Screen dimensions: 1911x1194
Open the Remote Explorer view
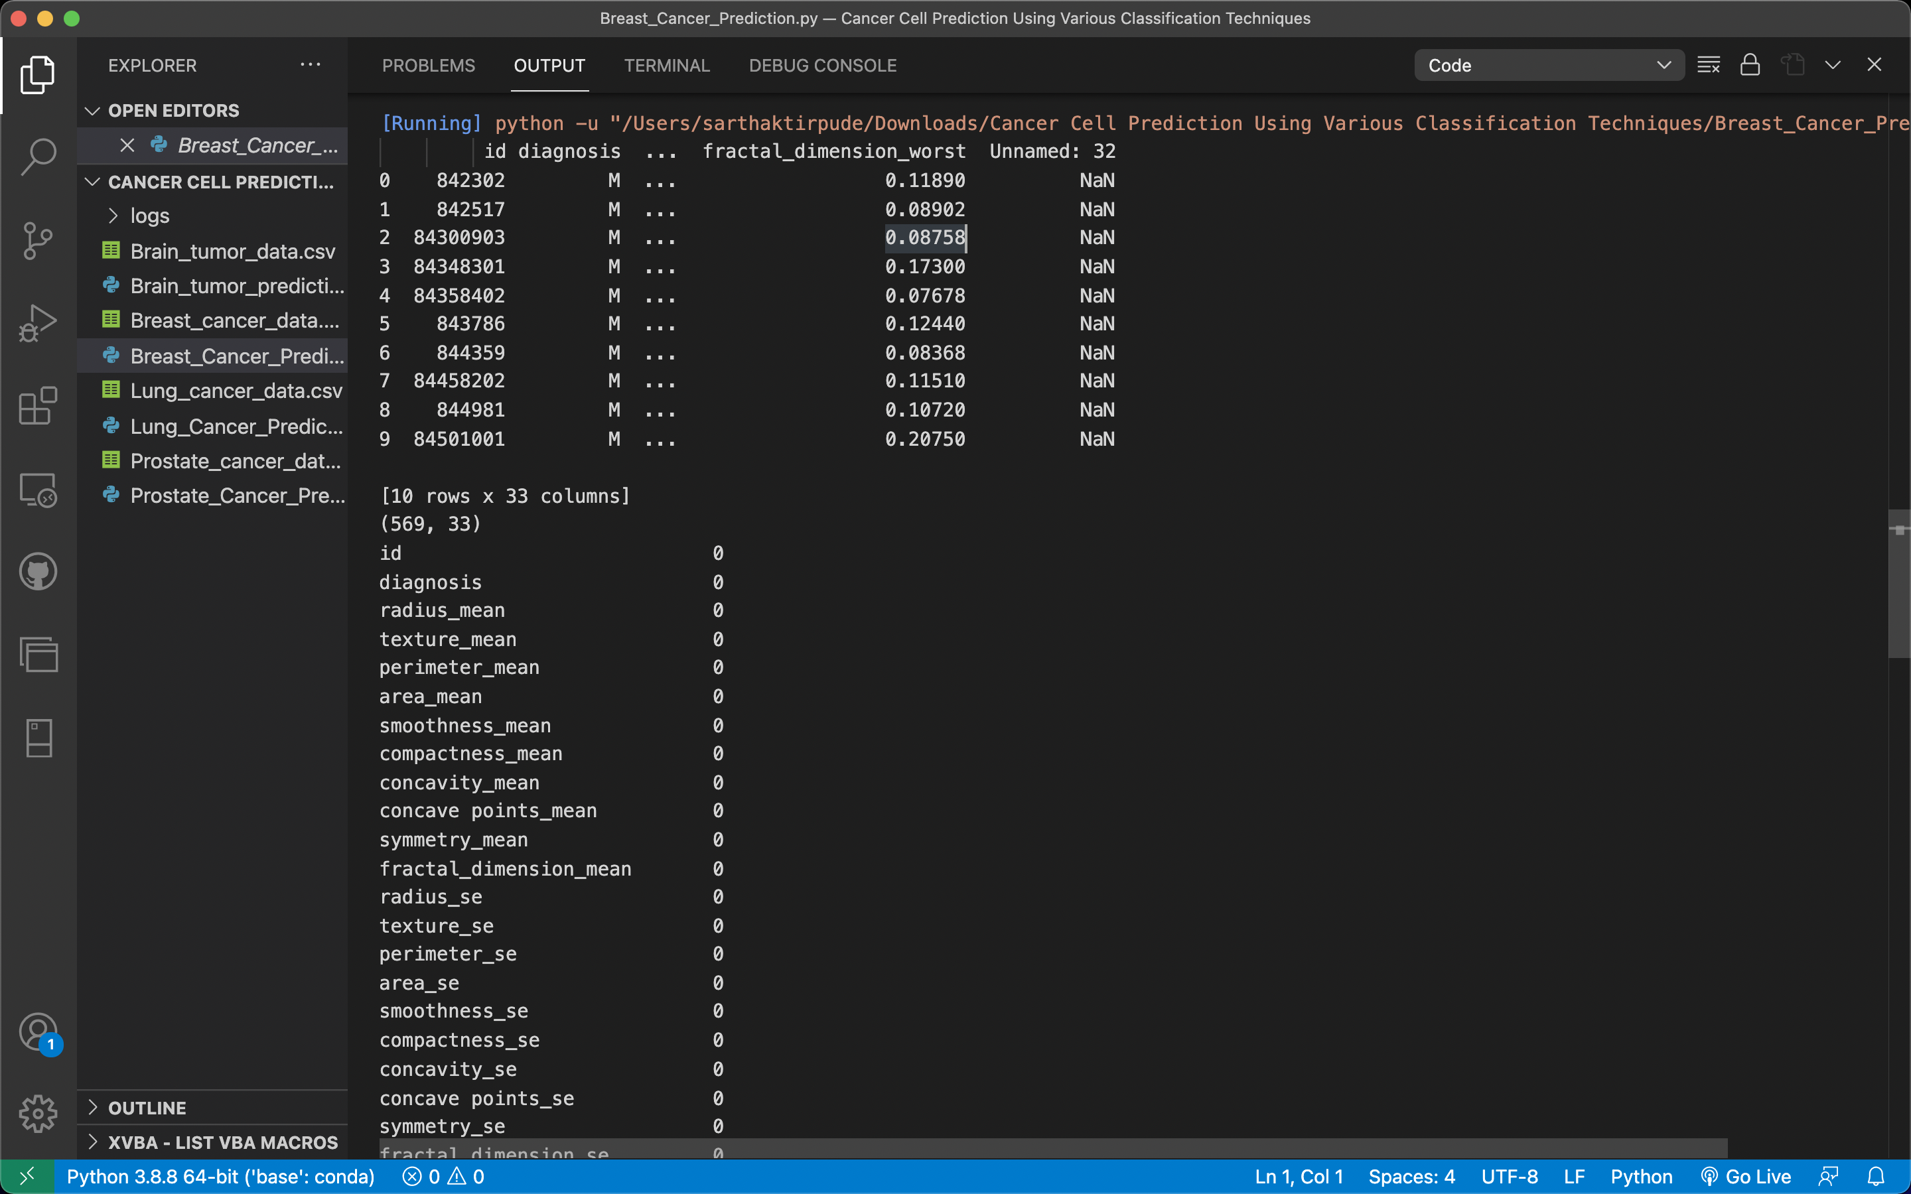coord(38,490)
